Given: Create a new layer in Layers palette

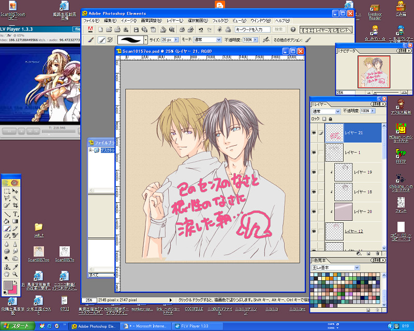Looking at the screenshot, I should (x=368, y=253).
